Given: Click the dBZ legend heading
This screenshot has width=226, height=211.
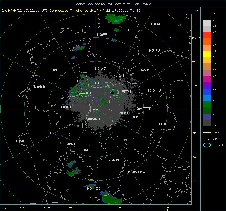Looking at the screenshot, I should tap(213, 14).
